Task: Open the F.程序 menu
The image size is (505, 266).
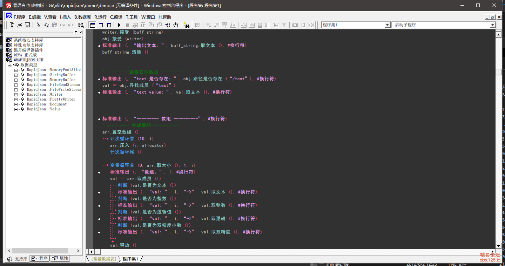Action: coord(19,17)
